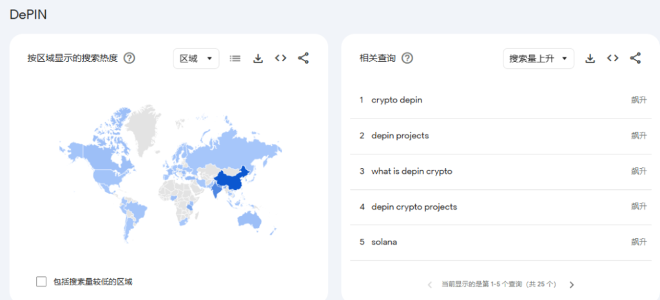Download the related queries data
Viewport: 660px width, 300px height.
pos(590,59)
